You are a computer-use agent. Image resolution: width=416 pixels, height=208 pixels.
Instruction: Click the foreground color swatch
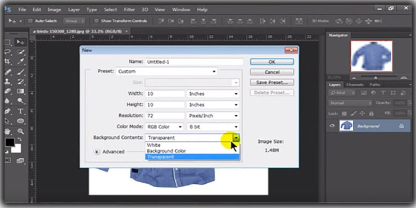tap(10, 142)
